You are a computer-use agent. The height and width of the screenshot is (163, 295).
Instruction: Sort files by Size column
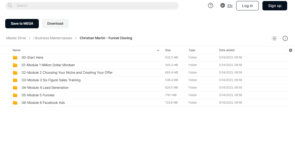click(168, 50)
